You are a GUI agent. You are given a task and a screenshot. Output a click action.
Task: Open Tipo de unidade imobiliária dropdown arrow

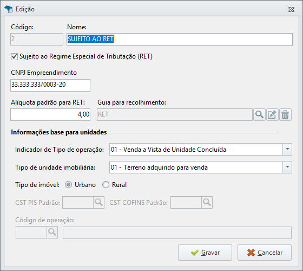[287, 167]
